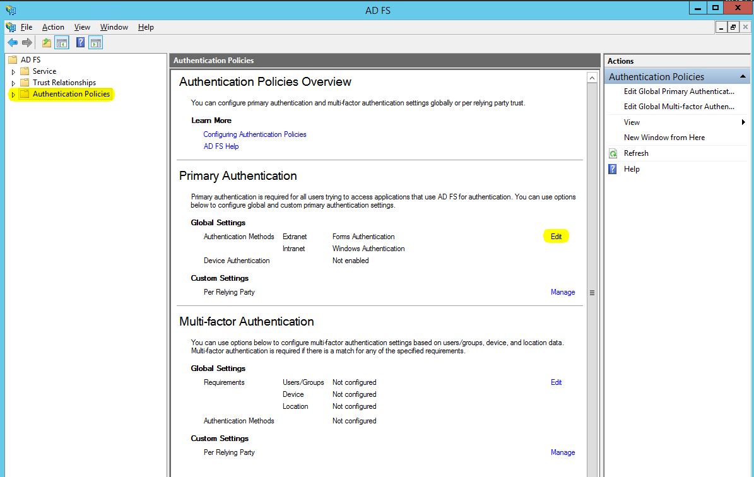Click Edit for Multi-factor Authentication global settings
754x477 pixels.
(x=557, y=382)
